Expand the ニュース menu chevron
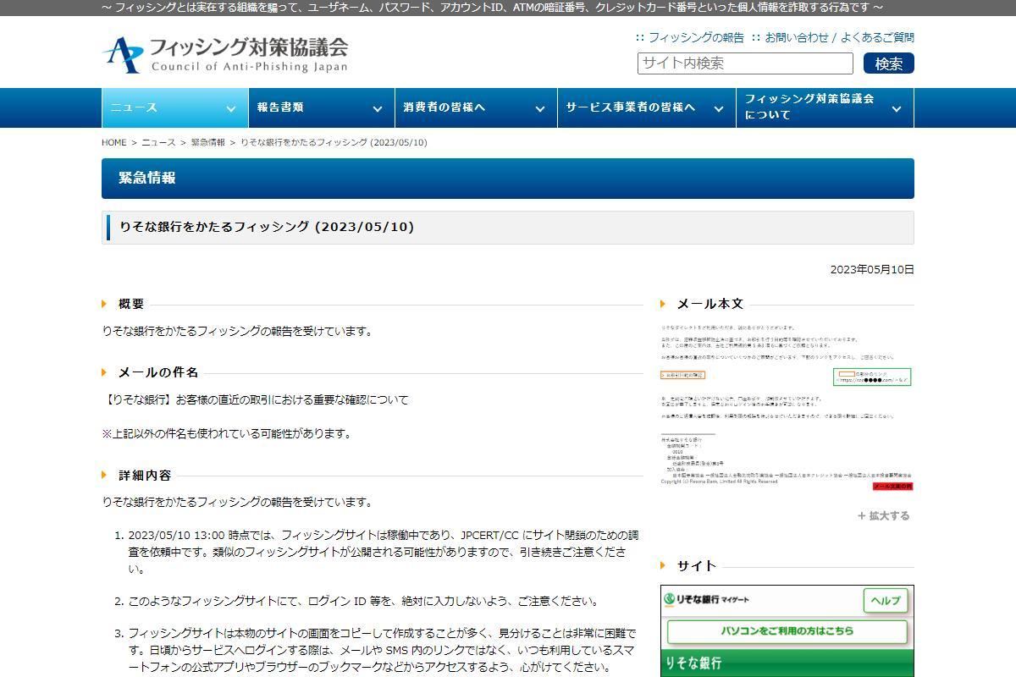This screenshot has width=1016, height=677. pos(230,108)
